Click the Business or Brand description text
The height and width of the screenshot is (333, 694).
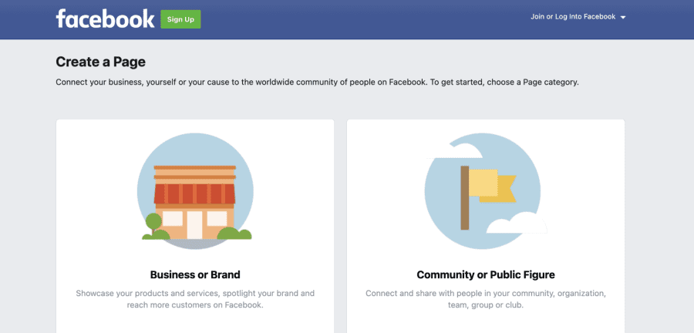pos(195,299)
